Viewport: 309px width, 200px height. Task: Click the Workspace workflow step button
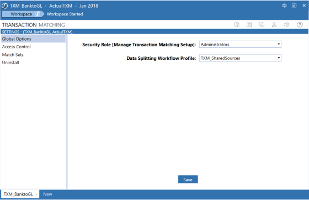pos(23,14)
